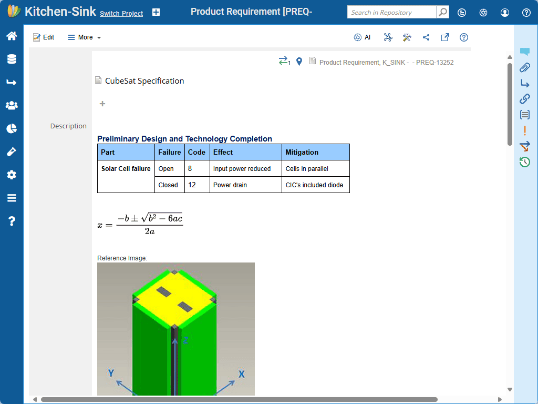
Task: Open the pie chart reports icon
Action: [12, 128]
